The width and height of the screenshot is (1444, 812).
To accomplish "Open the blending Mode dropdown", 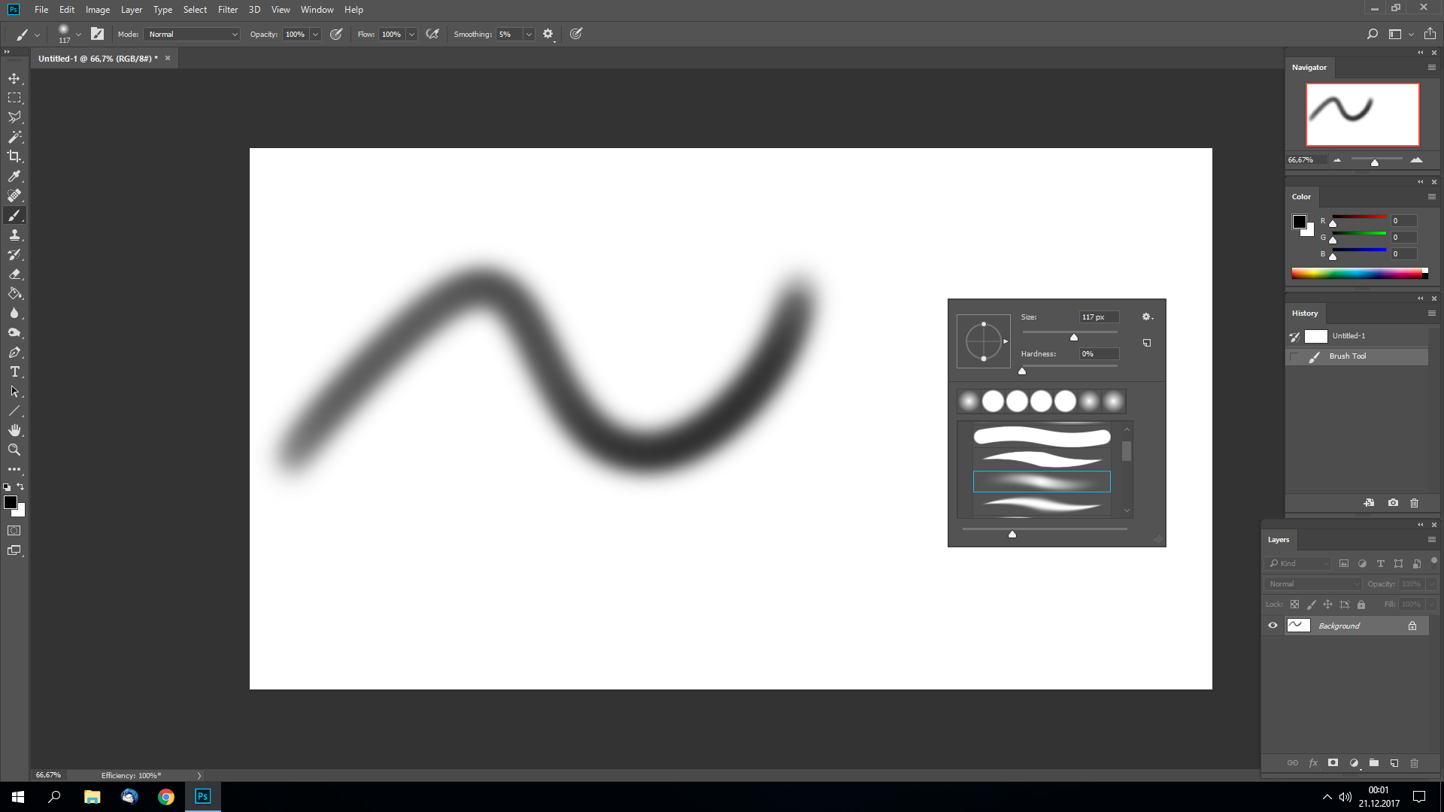I will click(193, 34).
